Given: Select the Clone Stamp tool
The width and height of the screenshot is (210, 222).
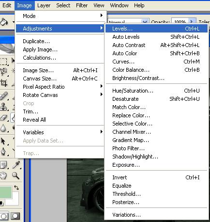Looking at the screenshot, I should (4, 107).
